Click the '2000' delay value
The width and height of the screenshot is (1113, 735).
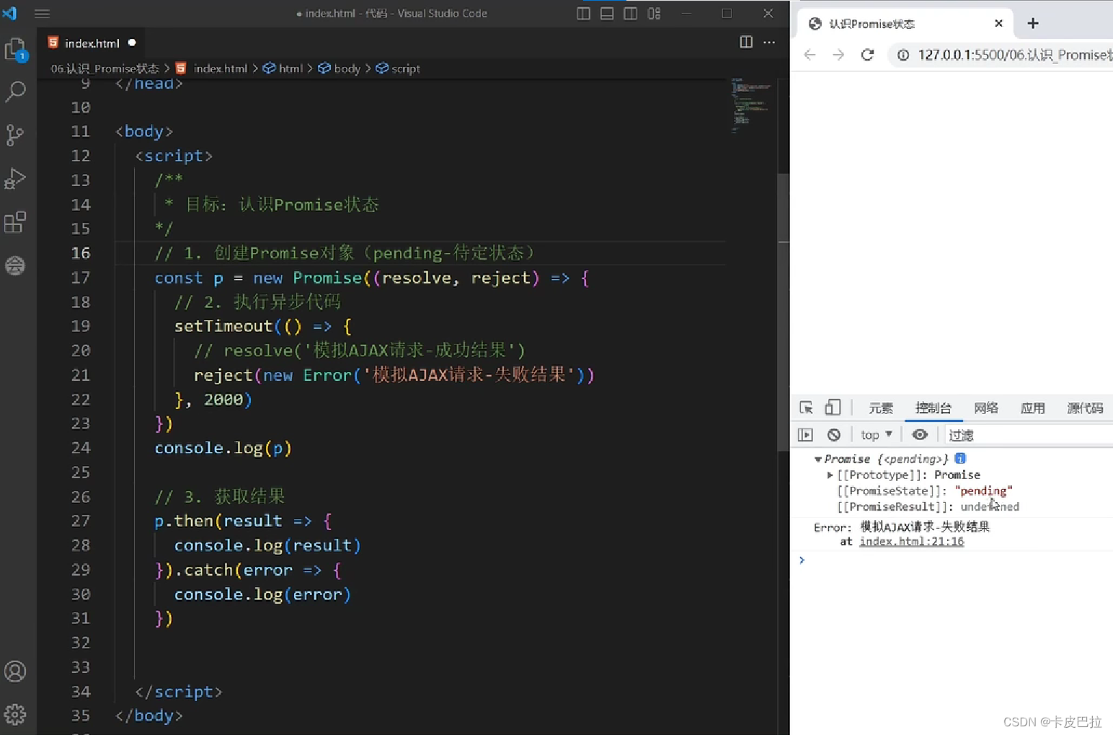tap(223, 400)
